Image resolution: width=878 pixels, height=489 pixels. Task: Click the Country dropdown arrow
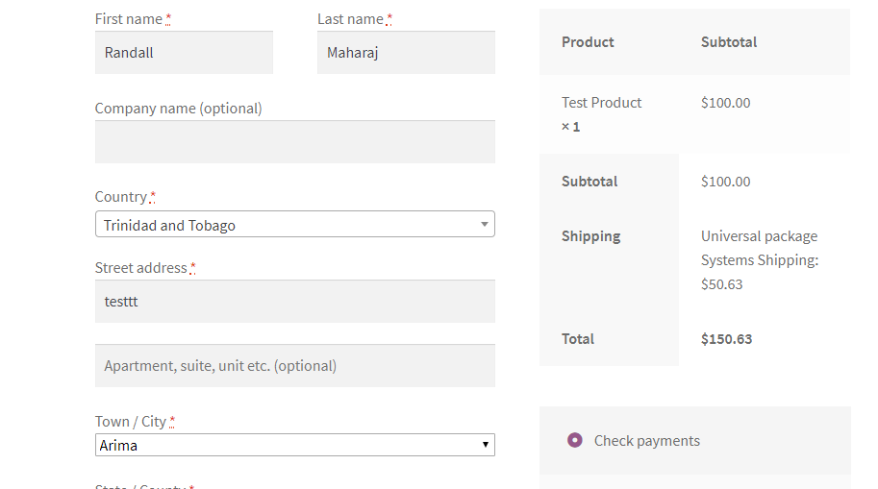pyautogui.click(x=485, y=225)
